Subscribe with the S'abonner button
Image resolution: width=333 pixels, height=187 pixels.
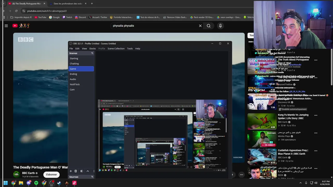pos(51,175)
